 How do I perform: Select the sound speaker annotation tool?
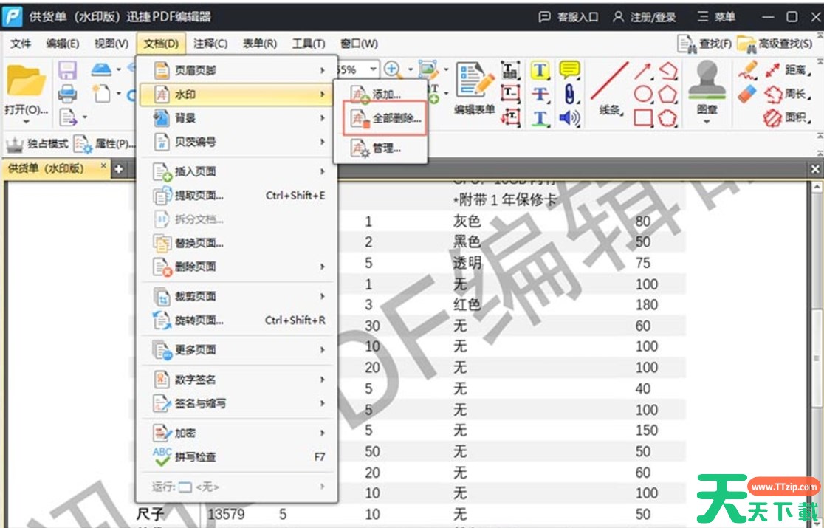[x=569, y=117]
